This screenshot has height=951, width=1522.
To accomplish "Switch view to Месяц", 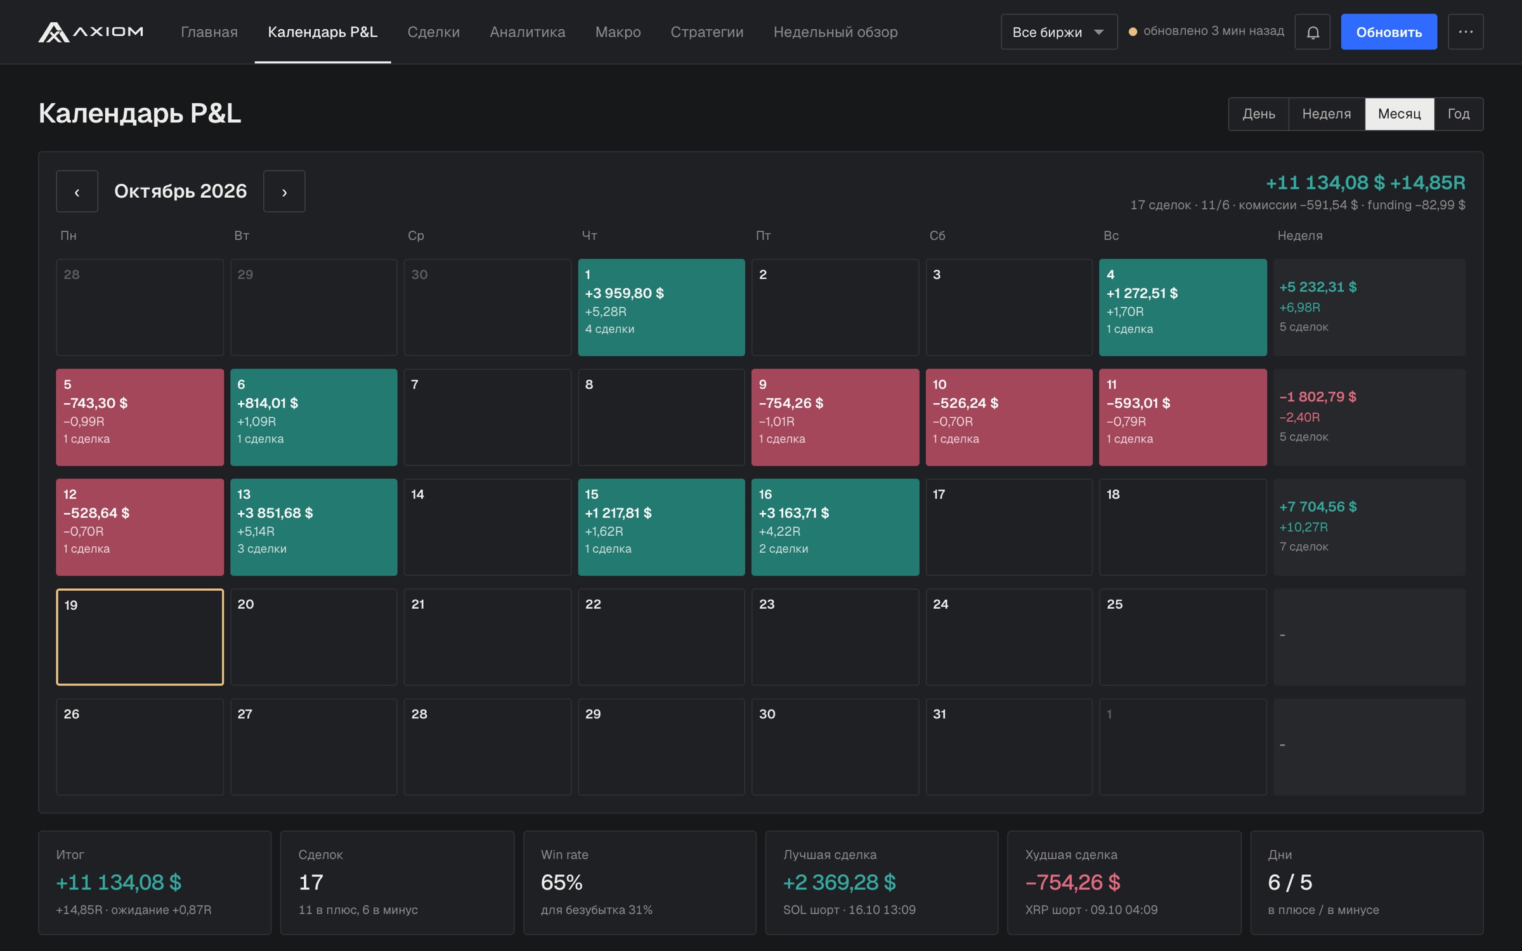I will [1400, 114].
